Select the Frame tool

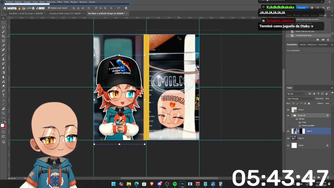pyautogui.click(x=3, y=41)
